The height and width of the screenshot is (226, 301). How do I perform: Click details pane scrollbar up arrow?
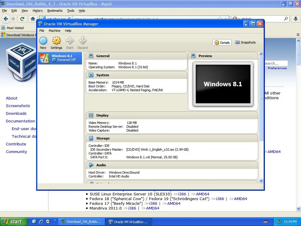coord(261,54)
